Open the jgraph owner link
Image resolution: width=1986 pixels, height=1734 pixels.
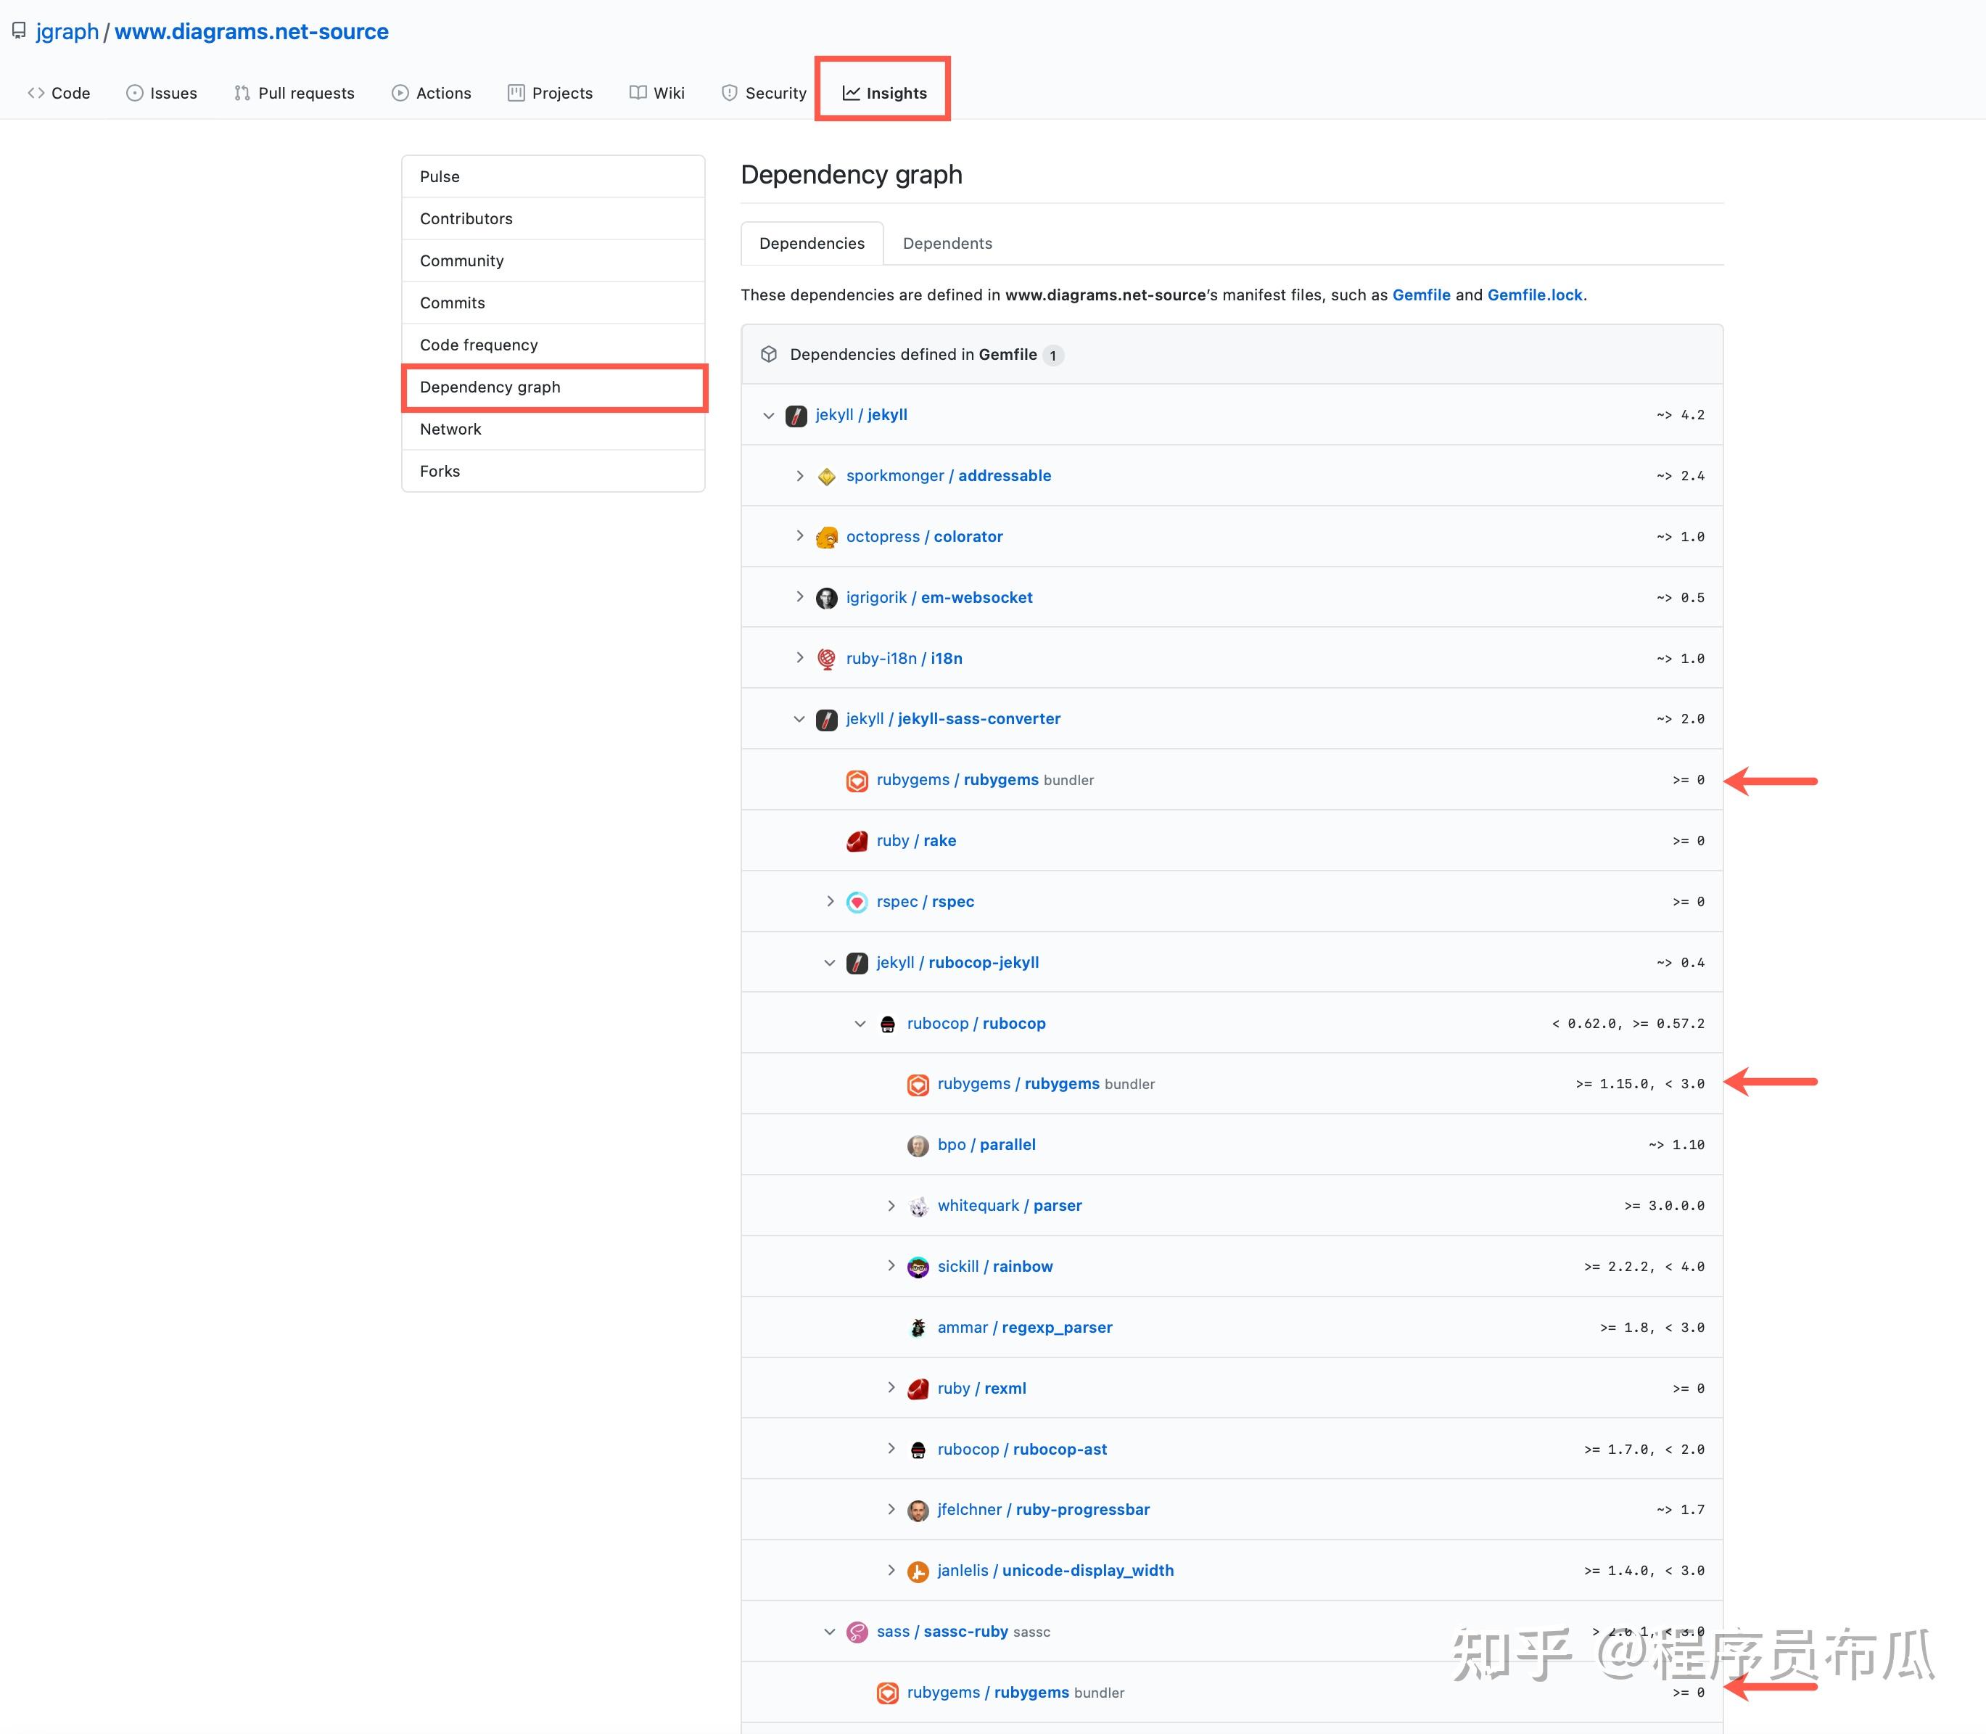(x=67, y=32)
